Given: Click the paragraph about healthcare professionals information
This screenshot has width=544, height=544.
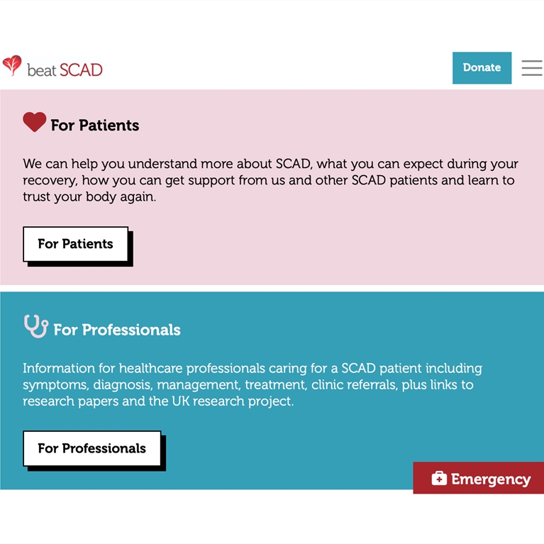Looking at the screenshot, I should 252,384.
